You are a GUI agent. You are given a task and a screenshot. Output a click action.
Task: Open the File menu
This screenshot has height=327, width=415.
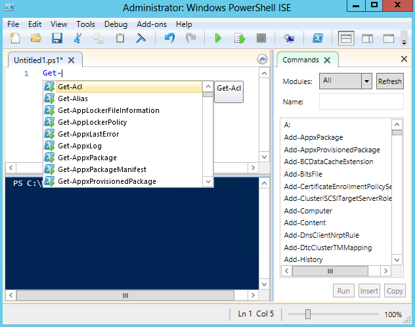(13, 24)
